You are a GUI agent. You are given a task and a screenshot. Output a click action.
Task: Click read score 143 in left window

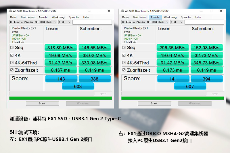point(61,79)
